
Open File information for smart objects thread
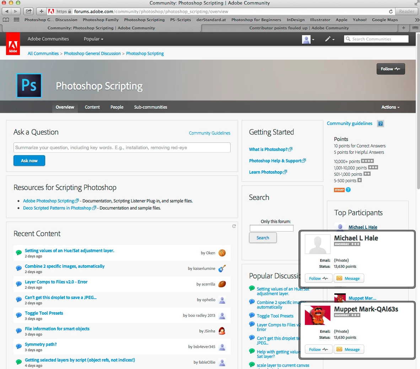57,329
